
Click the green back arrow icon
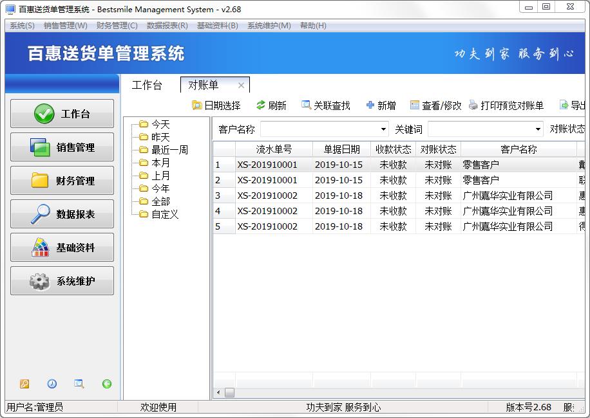coord(107,384)
